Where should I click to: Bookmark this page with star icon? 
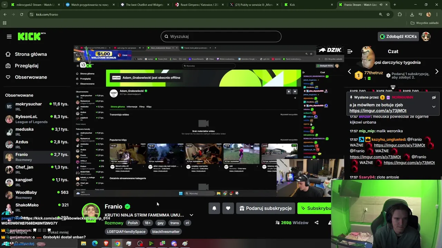388,14
